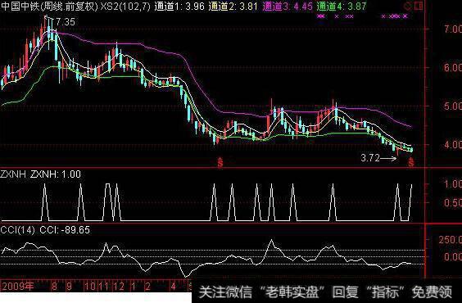
Task: Click the 3.72 low price label
Action: tap(370, 158)
